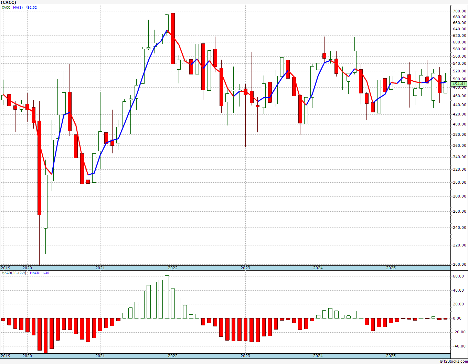Click the 700.00 price axis label
This screenshot has width=468, height=364.
tap(460, 11)
